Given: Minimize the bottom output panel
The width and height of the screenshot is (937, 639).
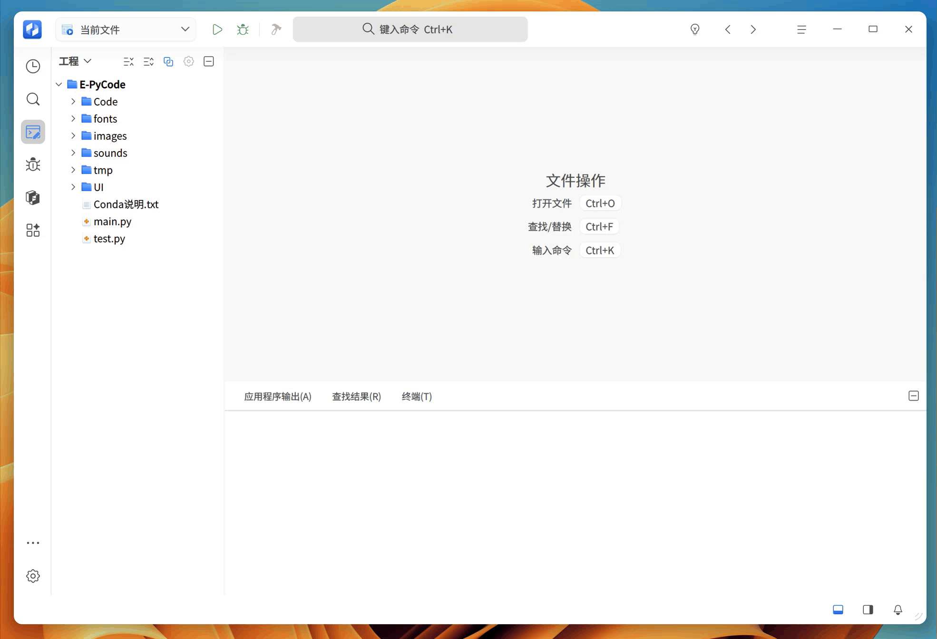Looking at the screenshot, I should (913, 396).
